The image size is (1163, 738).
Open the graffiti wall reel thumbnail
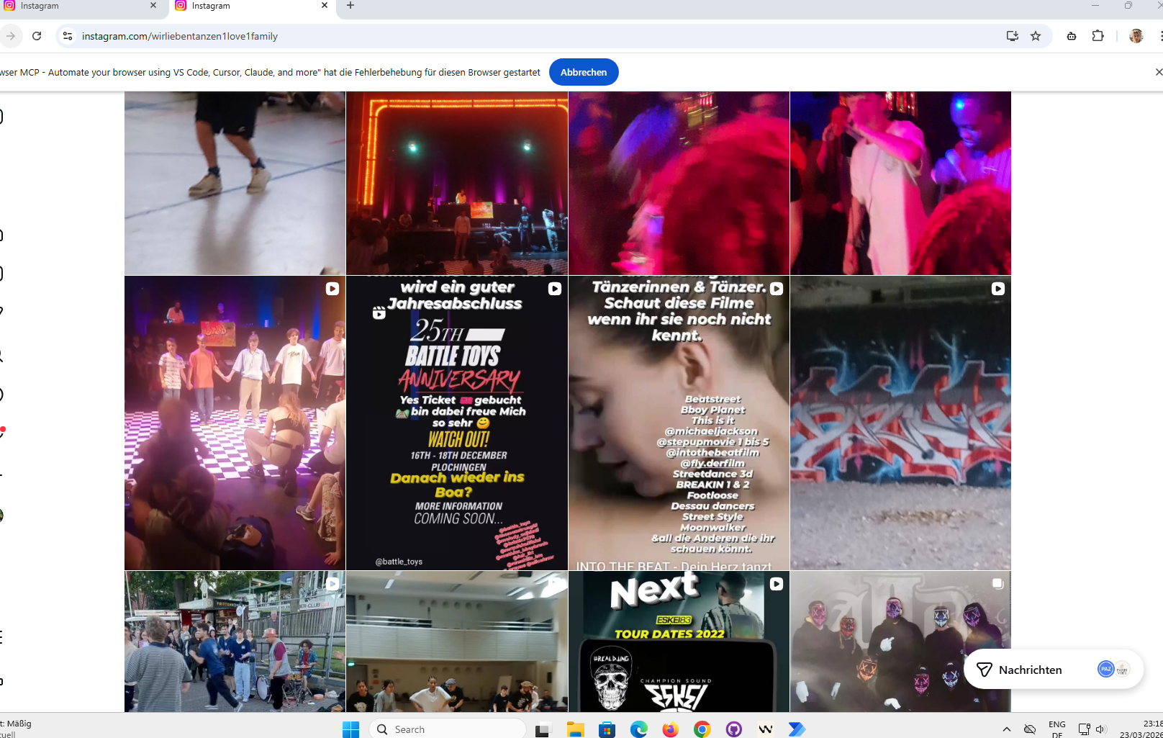pos(900,423)
